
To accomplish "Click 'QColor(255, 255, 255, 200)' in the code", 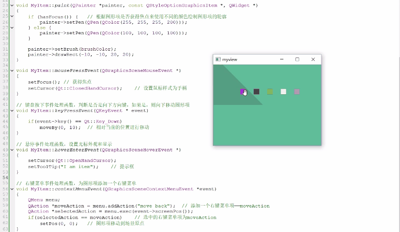I will click(x=141, y=22).
